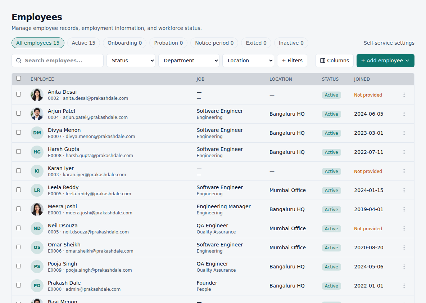
Task: Switch to the All employees tab
Action: [38, 43]
